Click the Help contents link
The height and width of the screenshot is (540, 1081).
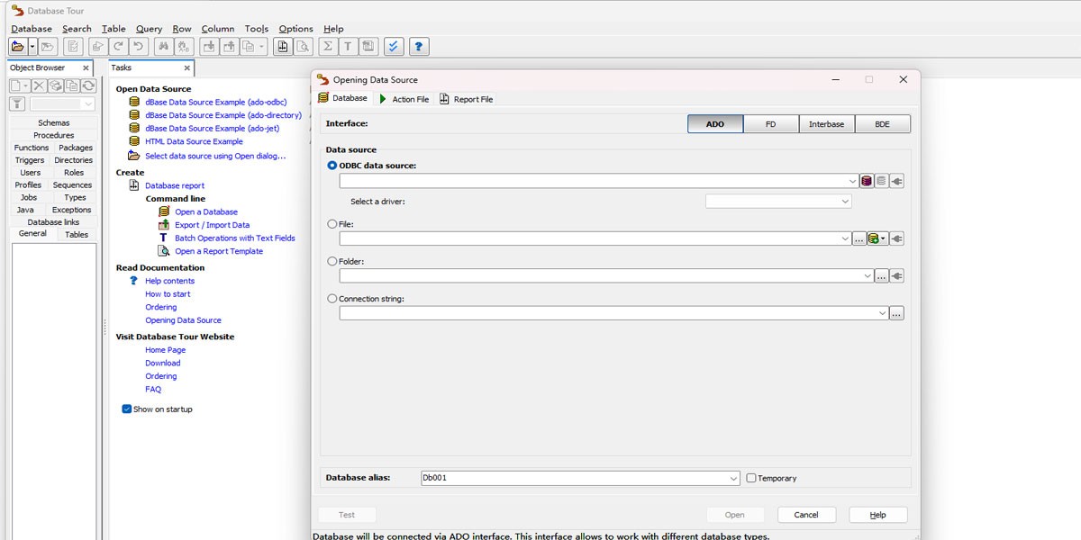click(x=170, y=281)
